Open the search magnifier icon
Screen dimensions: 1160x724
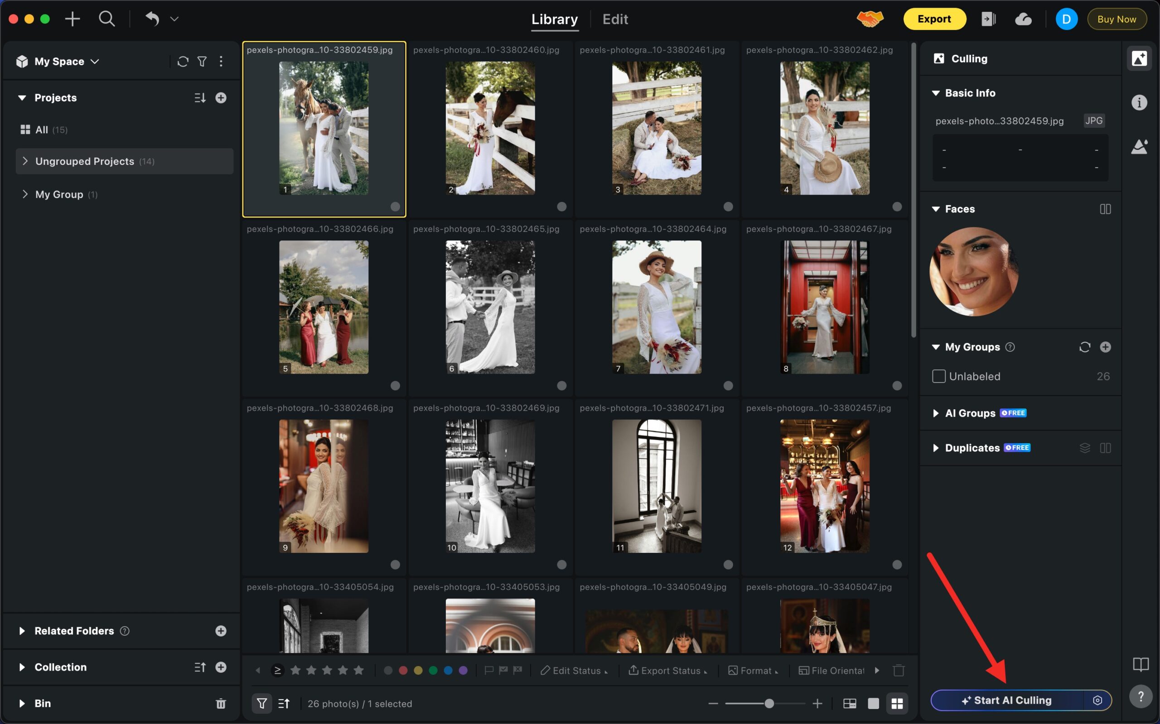pos(106,19)
